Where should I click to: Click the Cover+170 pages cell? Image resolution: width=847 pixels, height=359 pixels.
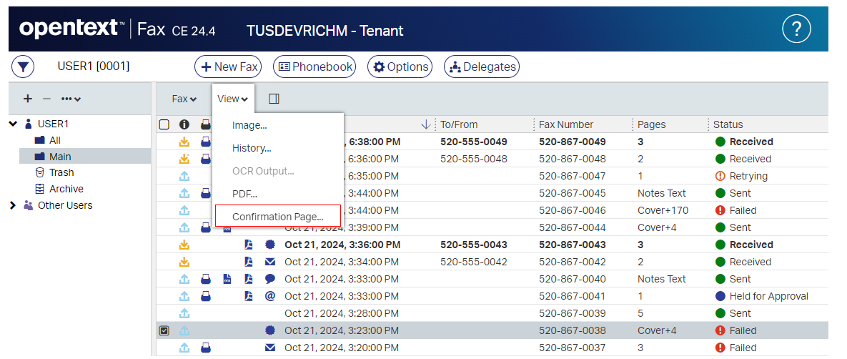(663, 210)
